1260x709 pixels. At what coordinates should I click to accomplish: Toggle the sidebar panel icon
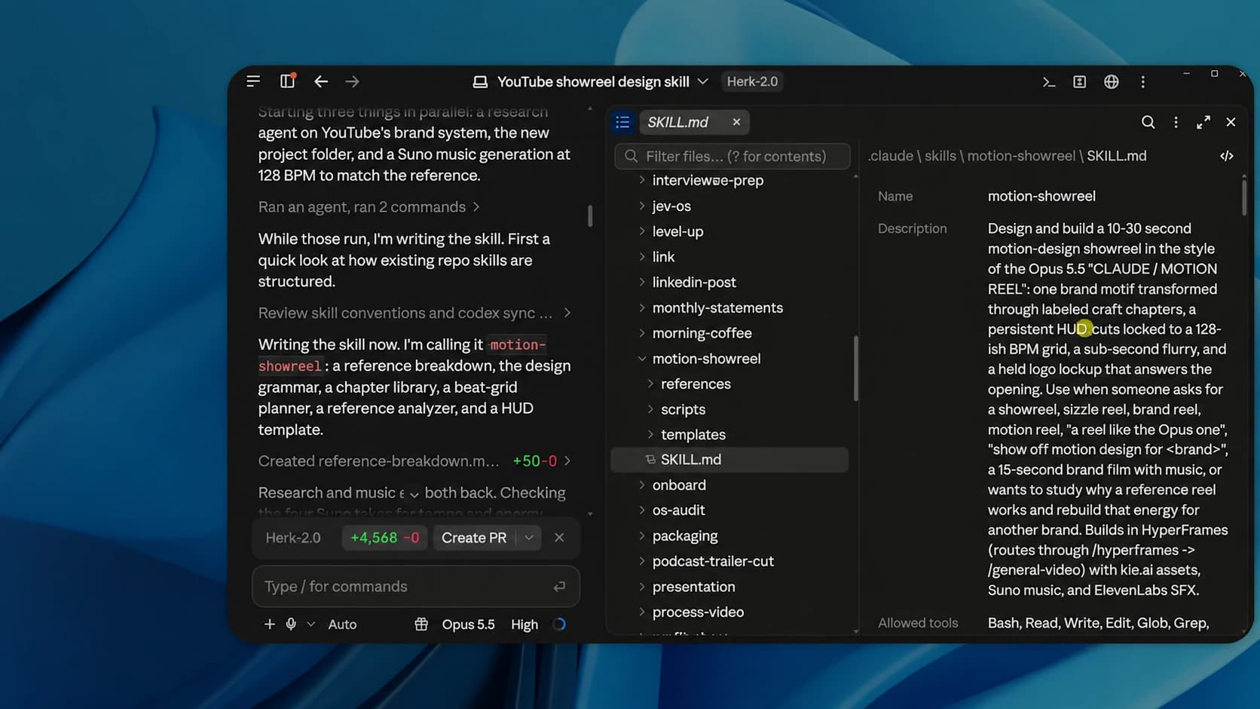pyautogui.click(x=287, y=81)
